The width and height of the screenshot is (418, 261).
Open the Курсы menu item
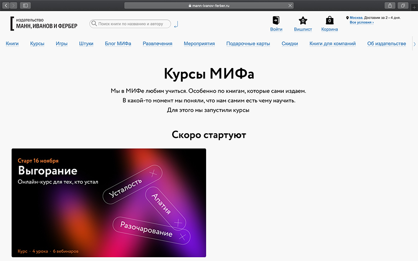(x=37, y=43)
